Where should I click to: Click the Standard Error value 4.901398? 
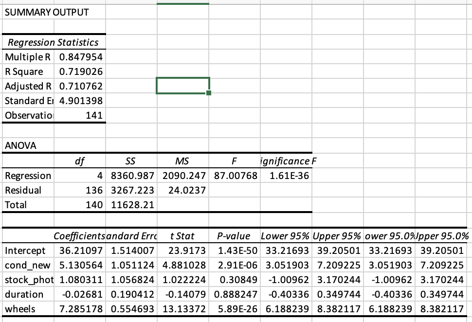[80, 101]
